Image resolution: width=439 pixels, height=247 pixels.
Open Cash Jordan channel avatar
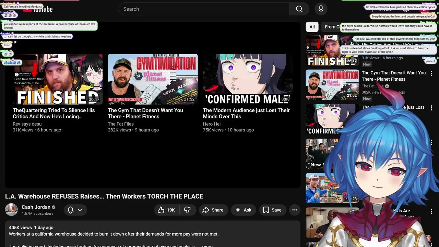pos(11,210)
